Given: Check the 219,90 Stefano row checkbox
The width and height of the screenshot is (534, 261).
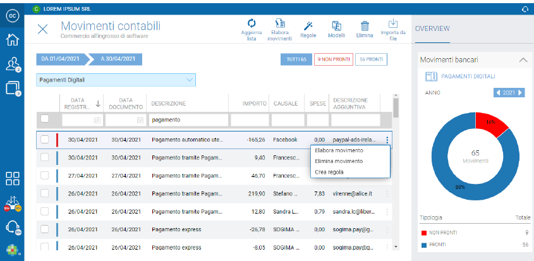Looking at the screenshot, I should coord(45,193).
